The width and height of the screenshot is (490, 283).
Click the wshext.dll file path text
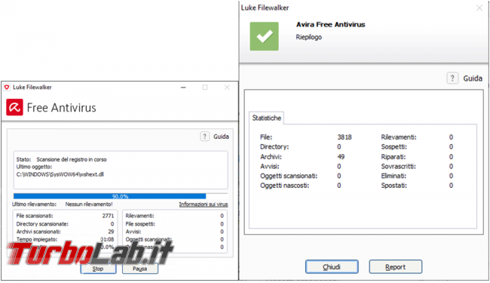pyautogui.click(x=60, y=174)
